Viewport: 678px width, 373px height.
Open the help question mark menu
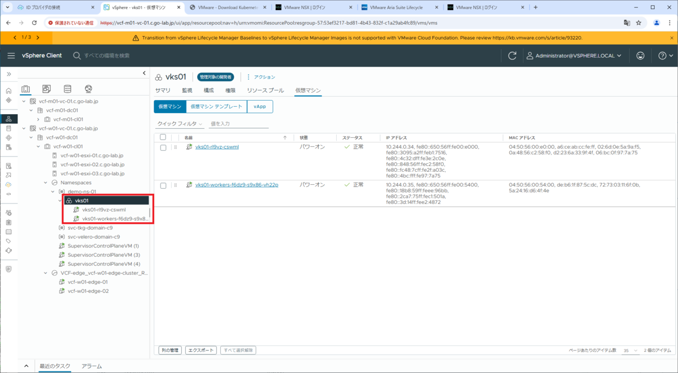[666, 56]
